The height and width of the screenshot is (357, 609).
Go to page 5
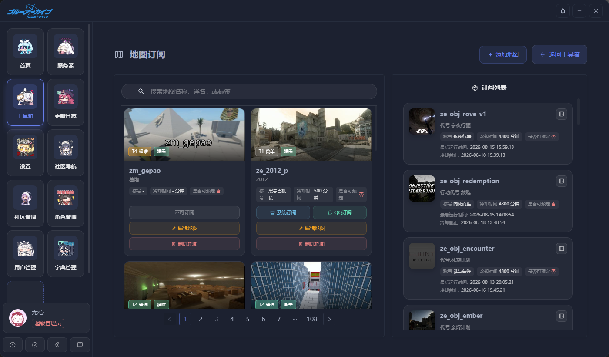point(248,319)
